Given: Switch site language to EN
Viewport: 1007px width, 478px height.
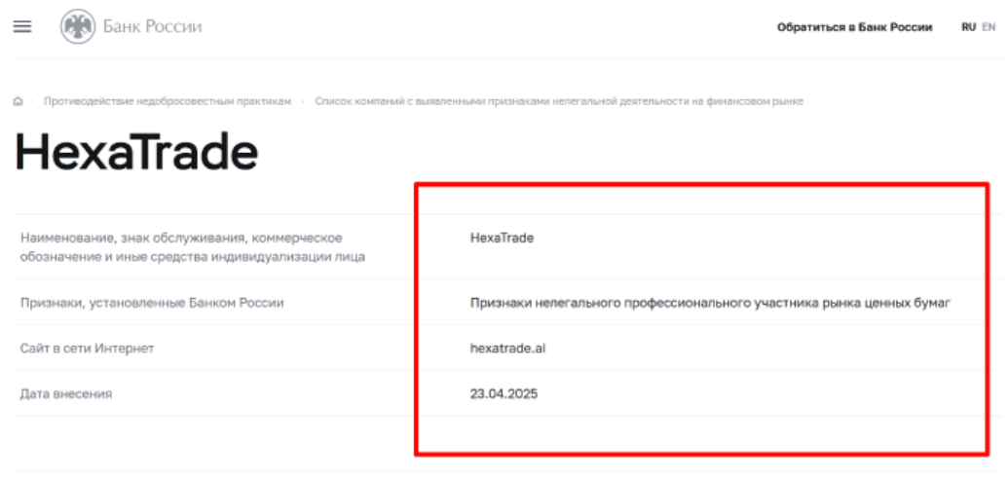Looking at the screenshot, I should tap(988, 28).
